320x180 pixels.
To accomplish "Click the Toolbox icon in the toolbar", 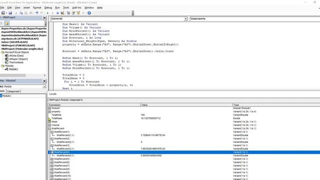I will click(83, 13).
